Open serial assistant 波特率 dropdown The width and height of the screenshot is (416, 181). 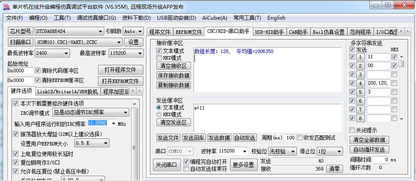[244, 151]
